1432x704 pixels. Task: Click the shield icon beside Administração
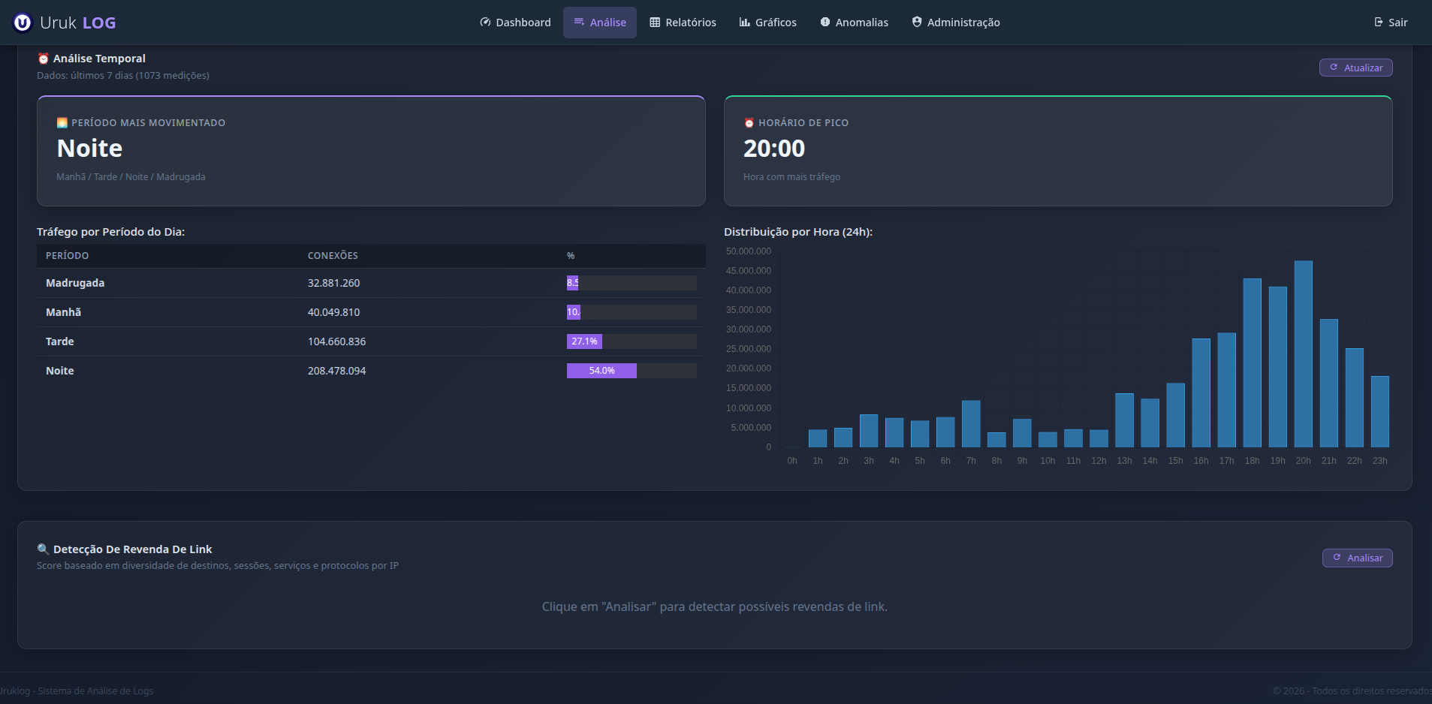[917, 23]
